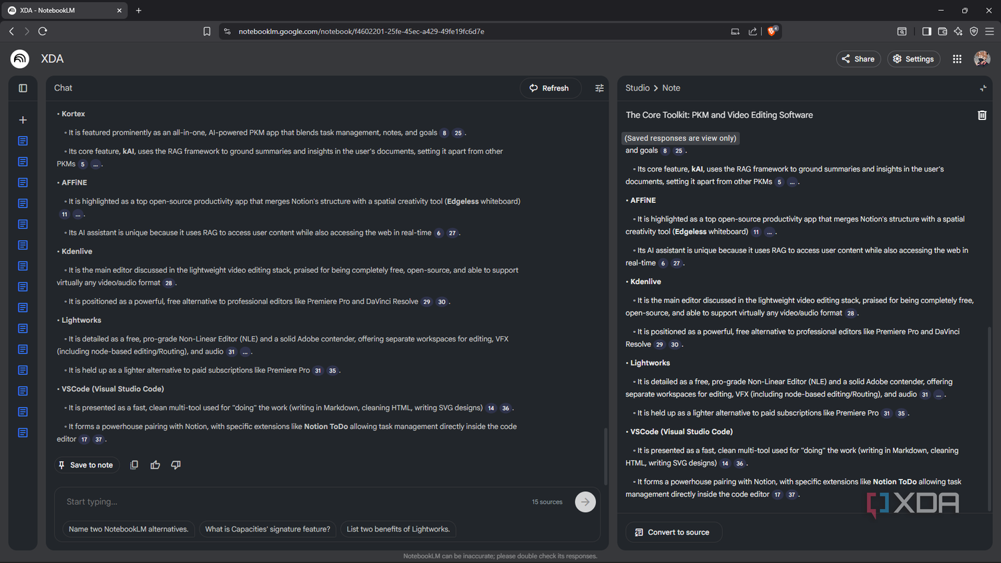Click the browser address bar URL
1001x563 pixels.
click(361, 31)
